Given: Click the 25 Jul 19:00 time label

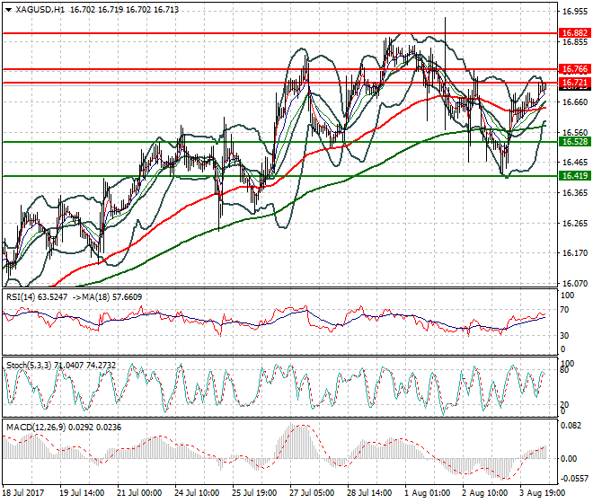Looking at the screenshot, I should [x=254, y=493].
